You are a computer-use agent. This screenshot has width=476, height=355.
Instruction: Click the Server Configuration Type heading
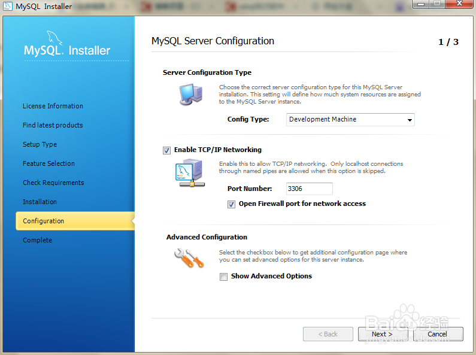[207, 72]
